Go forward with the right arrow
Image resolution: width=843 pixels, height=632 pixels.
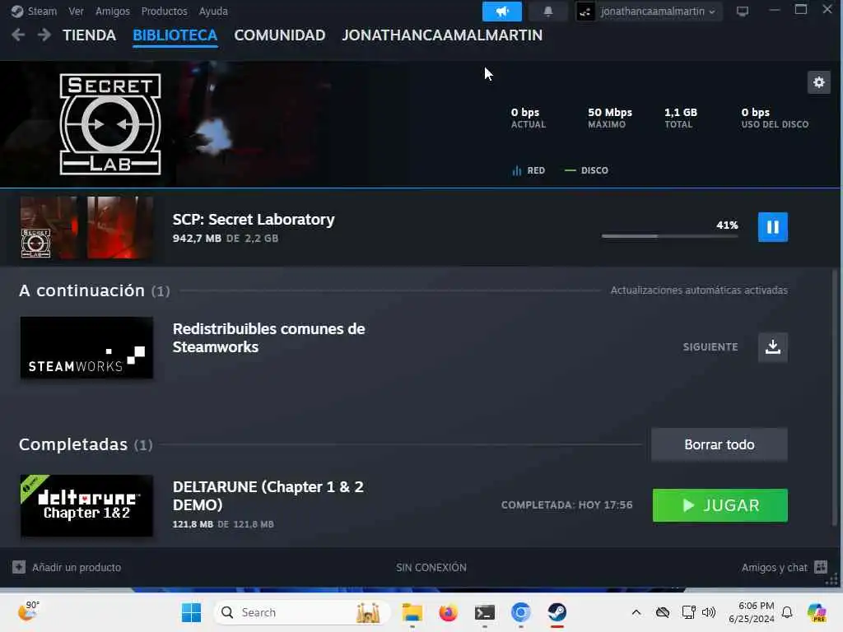point(44,35)
